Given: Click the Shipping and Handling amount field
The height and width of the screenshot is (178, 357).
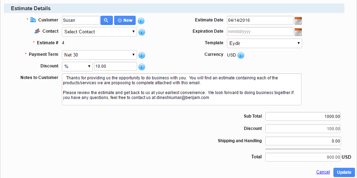Looking at the screenshot, I should coord(303,141).
